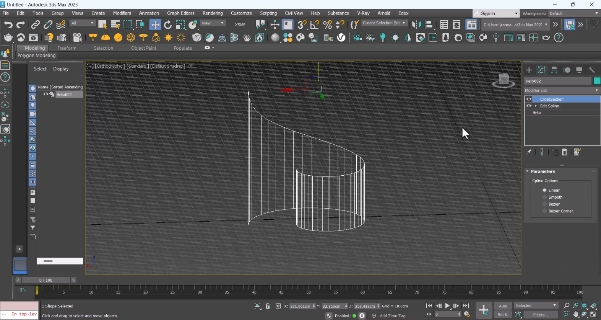Hide the CrossSection modifier eye icon
Screen dimensions: 601x320
[x=529, y=99]
